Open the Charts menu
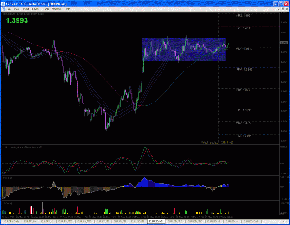 coord(36,9)
